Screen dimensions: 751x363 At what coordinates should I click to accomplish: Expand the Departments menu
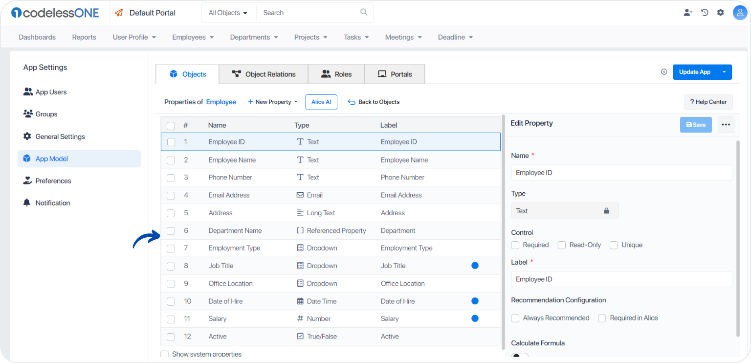tap(254, 37)
